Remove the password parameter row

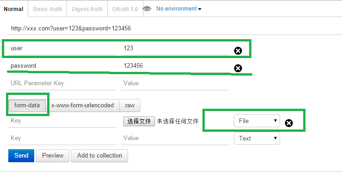tap(238, 68)
